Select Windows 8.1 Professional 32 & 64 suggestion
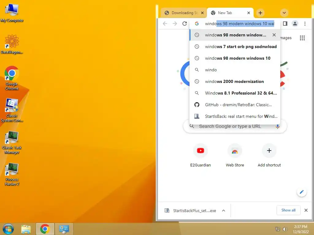 pyautogui.click(x=235, y=93)
